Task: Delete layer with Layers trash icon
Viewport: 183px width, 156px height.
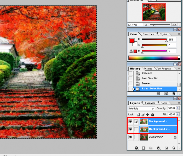Action: (174, 148)
